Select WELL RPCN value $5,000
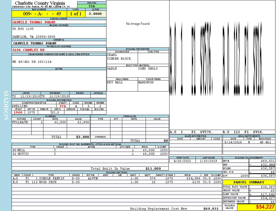276x211 pixels. point(149,150)
